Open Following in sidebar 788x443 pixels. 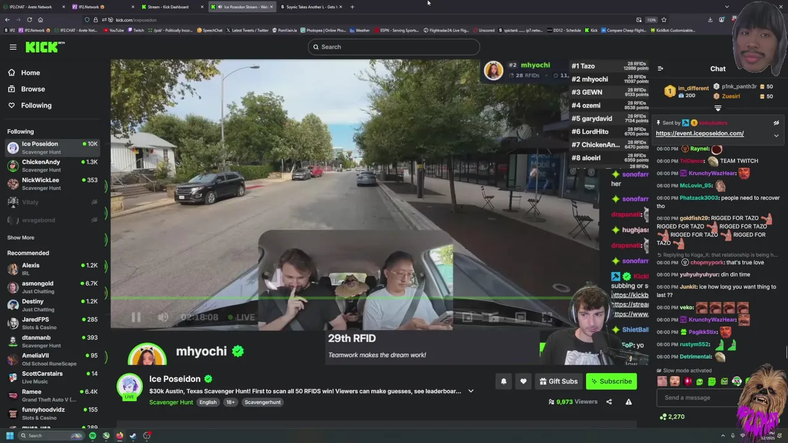[30, 105]
